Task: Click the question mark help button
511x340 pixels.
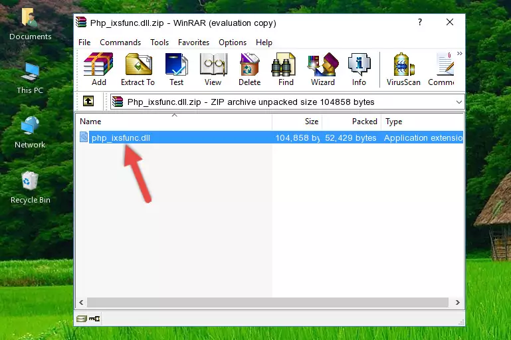Action: coord(420,22)
